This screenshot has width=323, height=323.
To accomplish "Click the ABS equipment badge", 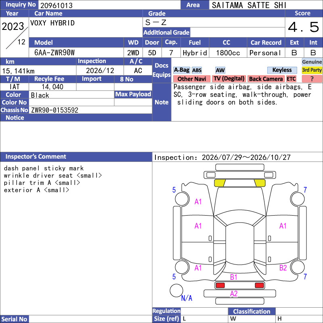I will [x=197, y=70].
